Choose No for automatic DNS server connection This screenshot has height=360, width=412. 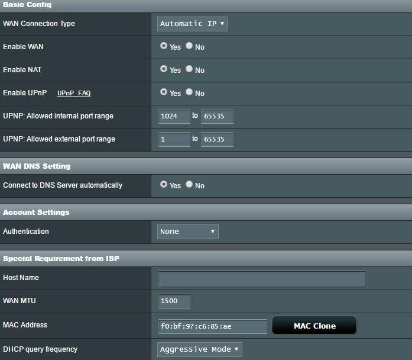(x=189, y=185)
